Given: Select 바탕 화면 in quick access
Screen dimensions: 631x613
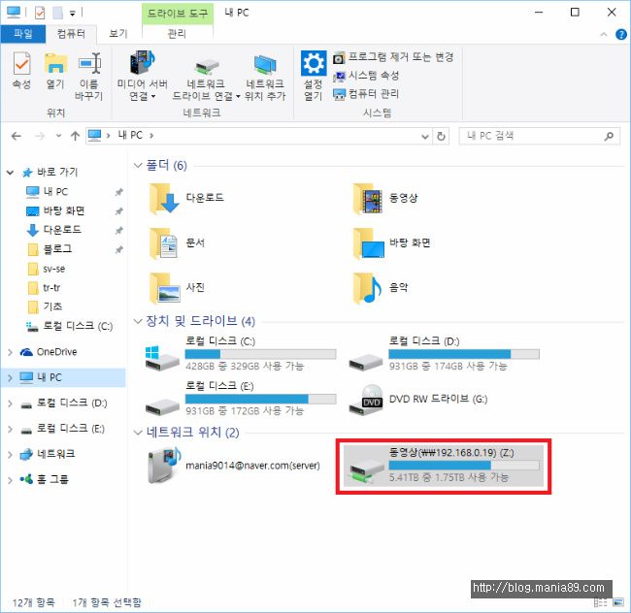Looking at the screenshot, I should pos(63,210).
